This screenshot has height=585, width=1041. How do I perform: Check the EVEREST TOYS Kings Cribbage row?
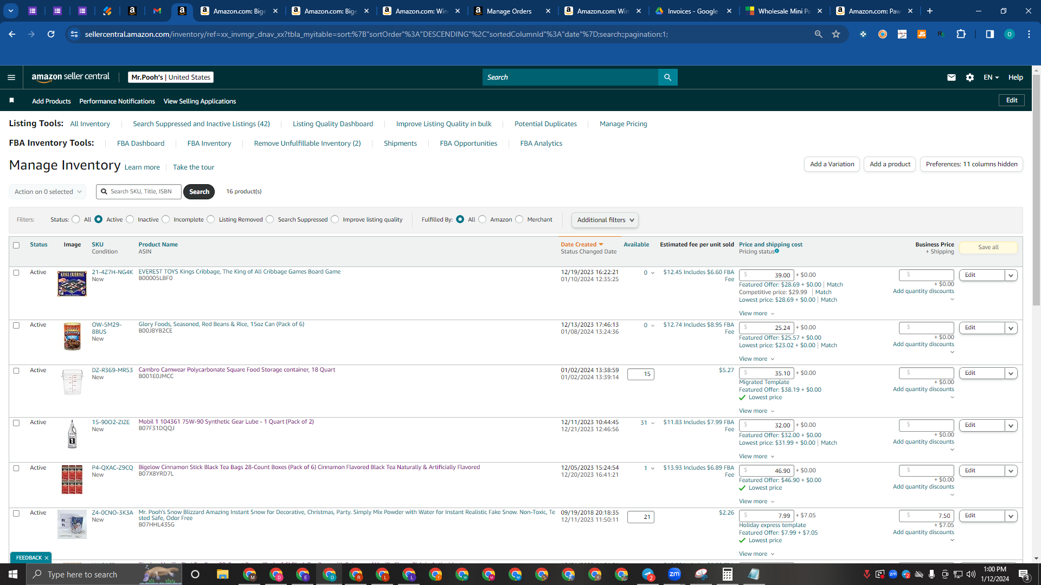click(16, 273)
